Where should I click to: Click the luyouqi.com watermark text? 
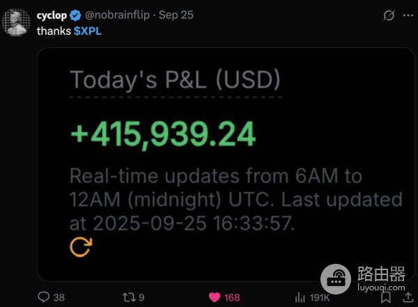pyautogui.click(x=382, y=287)
